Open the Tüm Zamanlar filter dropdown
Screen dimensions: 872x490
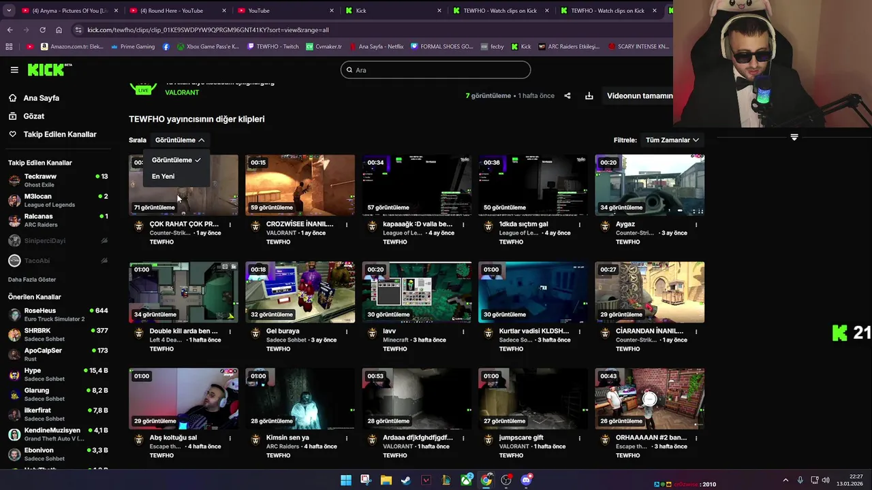672,140
